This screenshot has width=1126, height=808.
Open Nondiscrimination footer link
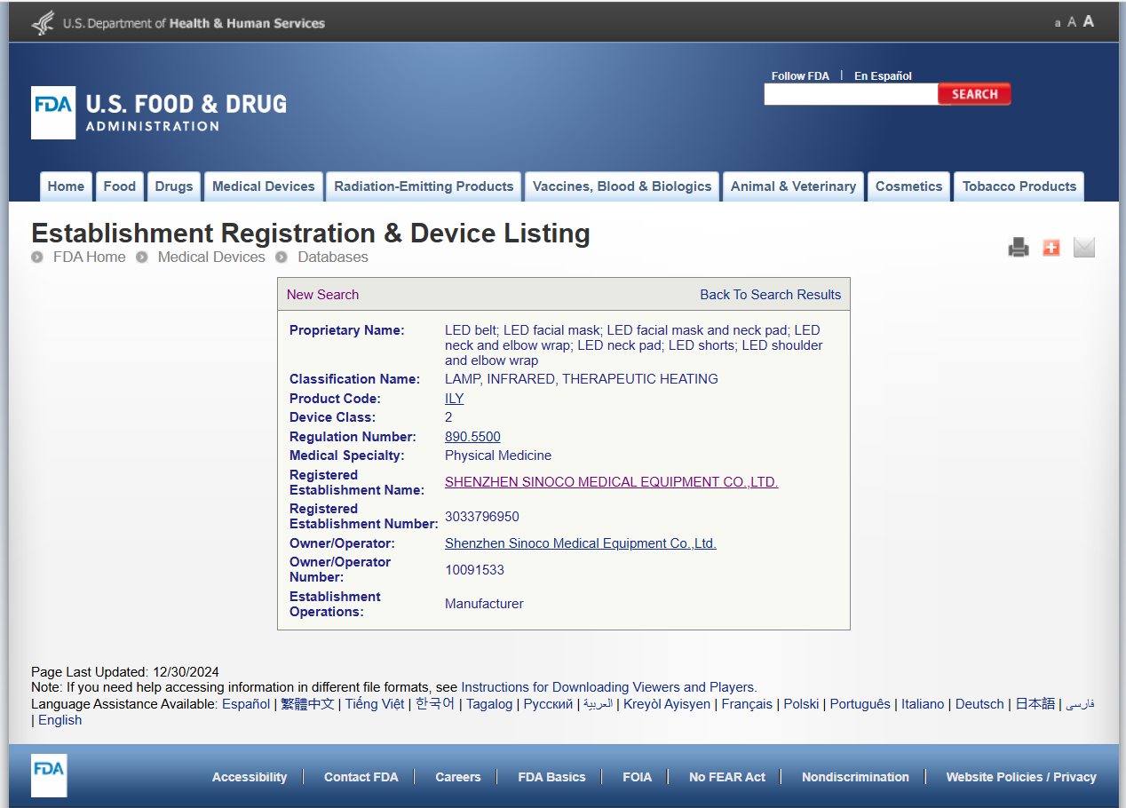point(855,777)
